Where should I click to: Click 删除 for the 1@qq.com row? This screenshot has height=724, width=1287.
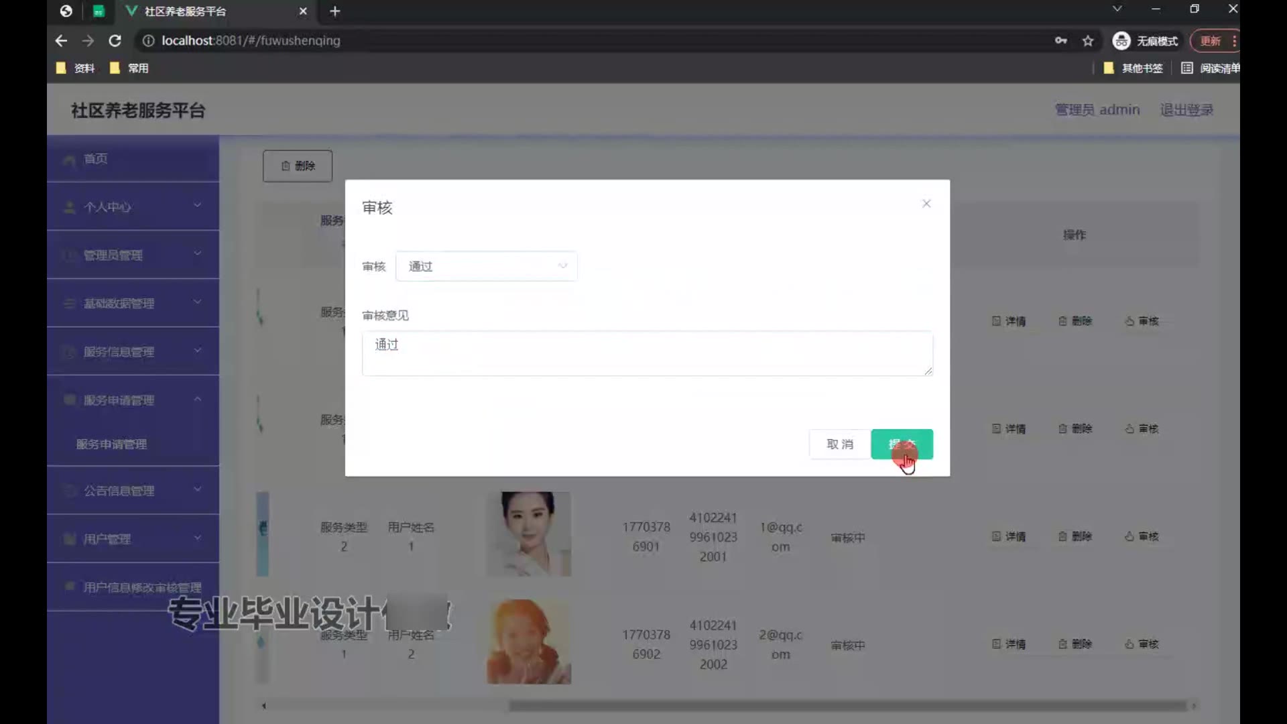click(1075, 536)
